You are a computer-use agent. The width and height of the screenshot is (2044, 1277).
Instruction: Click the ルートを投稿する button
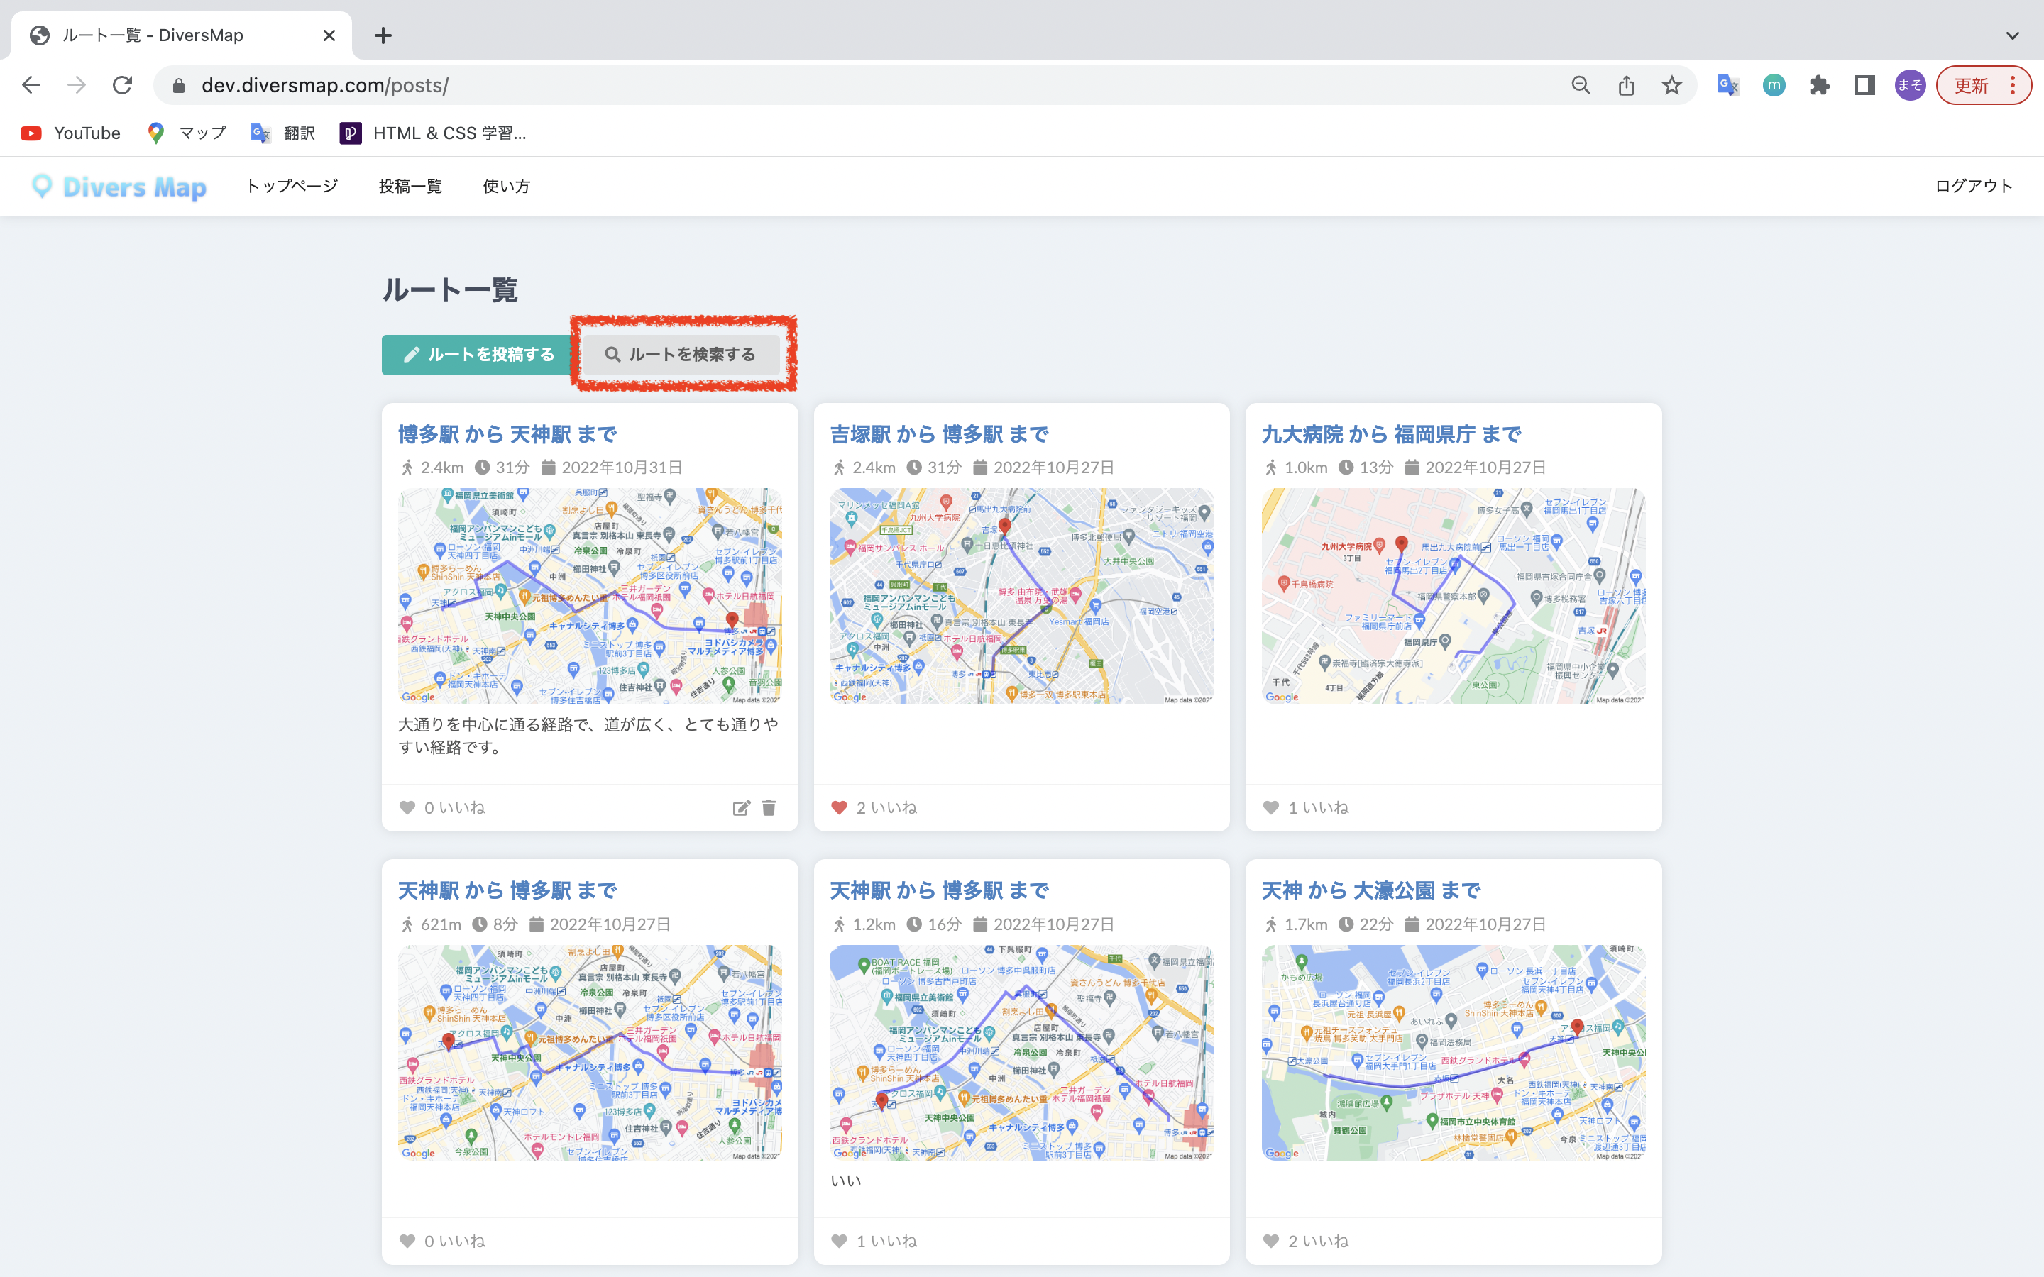[478, 355]
